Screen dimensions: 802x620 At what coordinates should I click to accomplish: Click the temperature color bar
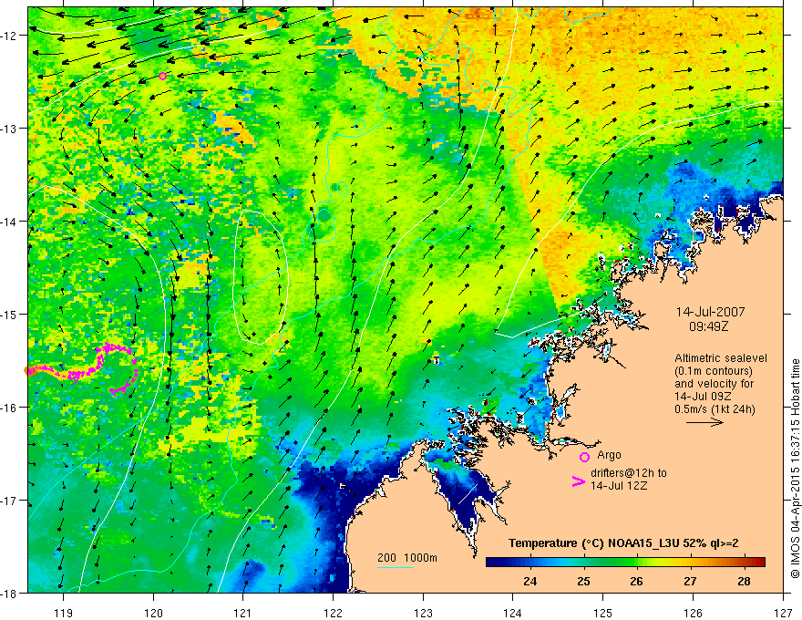tap(625, 562)
